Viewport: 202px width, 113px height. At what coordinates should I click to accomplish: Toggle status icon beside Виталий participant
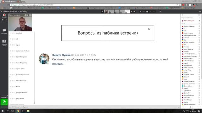click(199, 77)
